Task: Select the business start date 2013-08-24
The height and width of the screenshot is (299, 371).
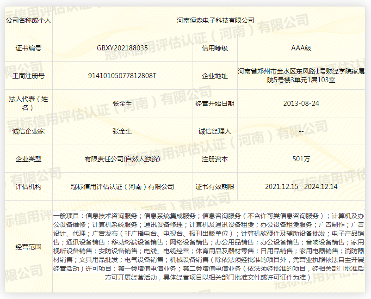Action: pyautogui.click(x=301, y=104)
